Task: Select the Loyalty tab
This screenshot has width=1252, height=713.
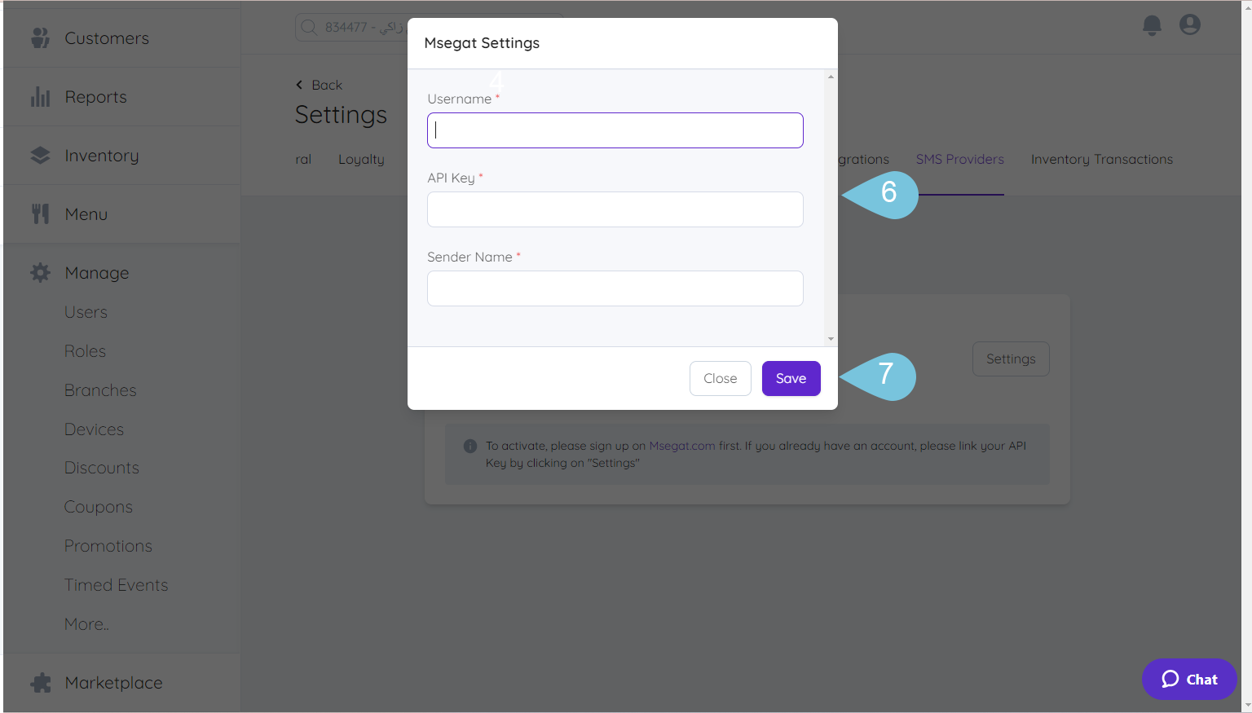Action: [x=361, y=159]
